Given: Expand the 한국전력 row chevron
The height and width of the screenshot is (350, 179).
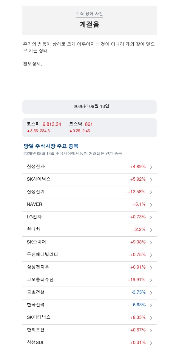Looking at the screenshot, I should click(x=151, y=305).
